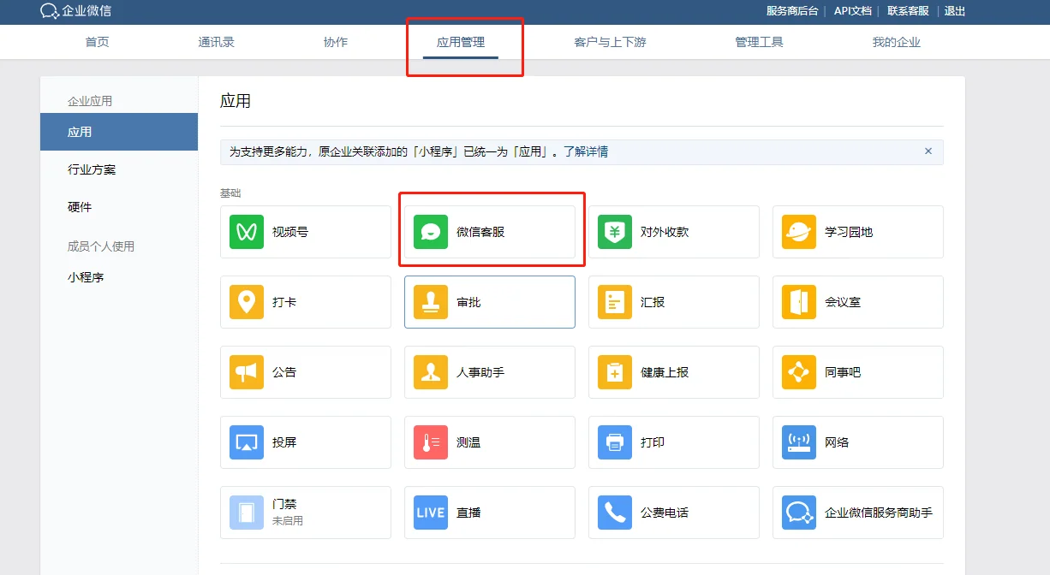Open the 服务商后台 link
Image resolution: width=1050 pixels, height=575 pixels.
[x=792, y=11]
